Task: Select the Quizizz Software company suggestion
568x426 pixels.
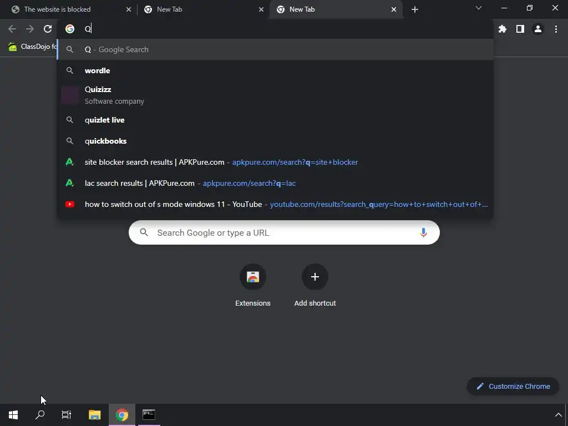Action: tap(275, 95)
